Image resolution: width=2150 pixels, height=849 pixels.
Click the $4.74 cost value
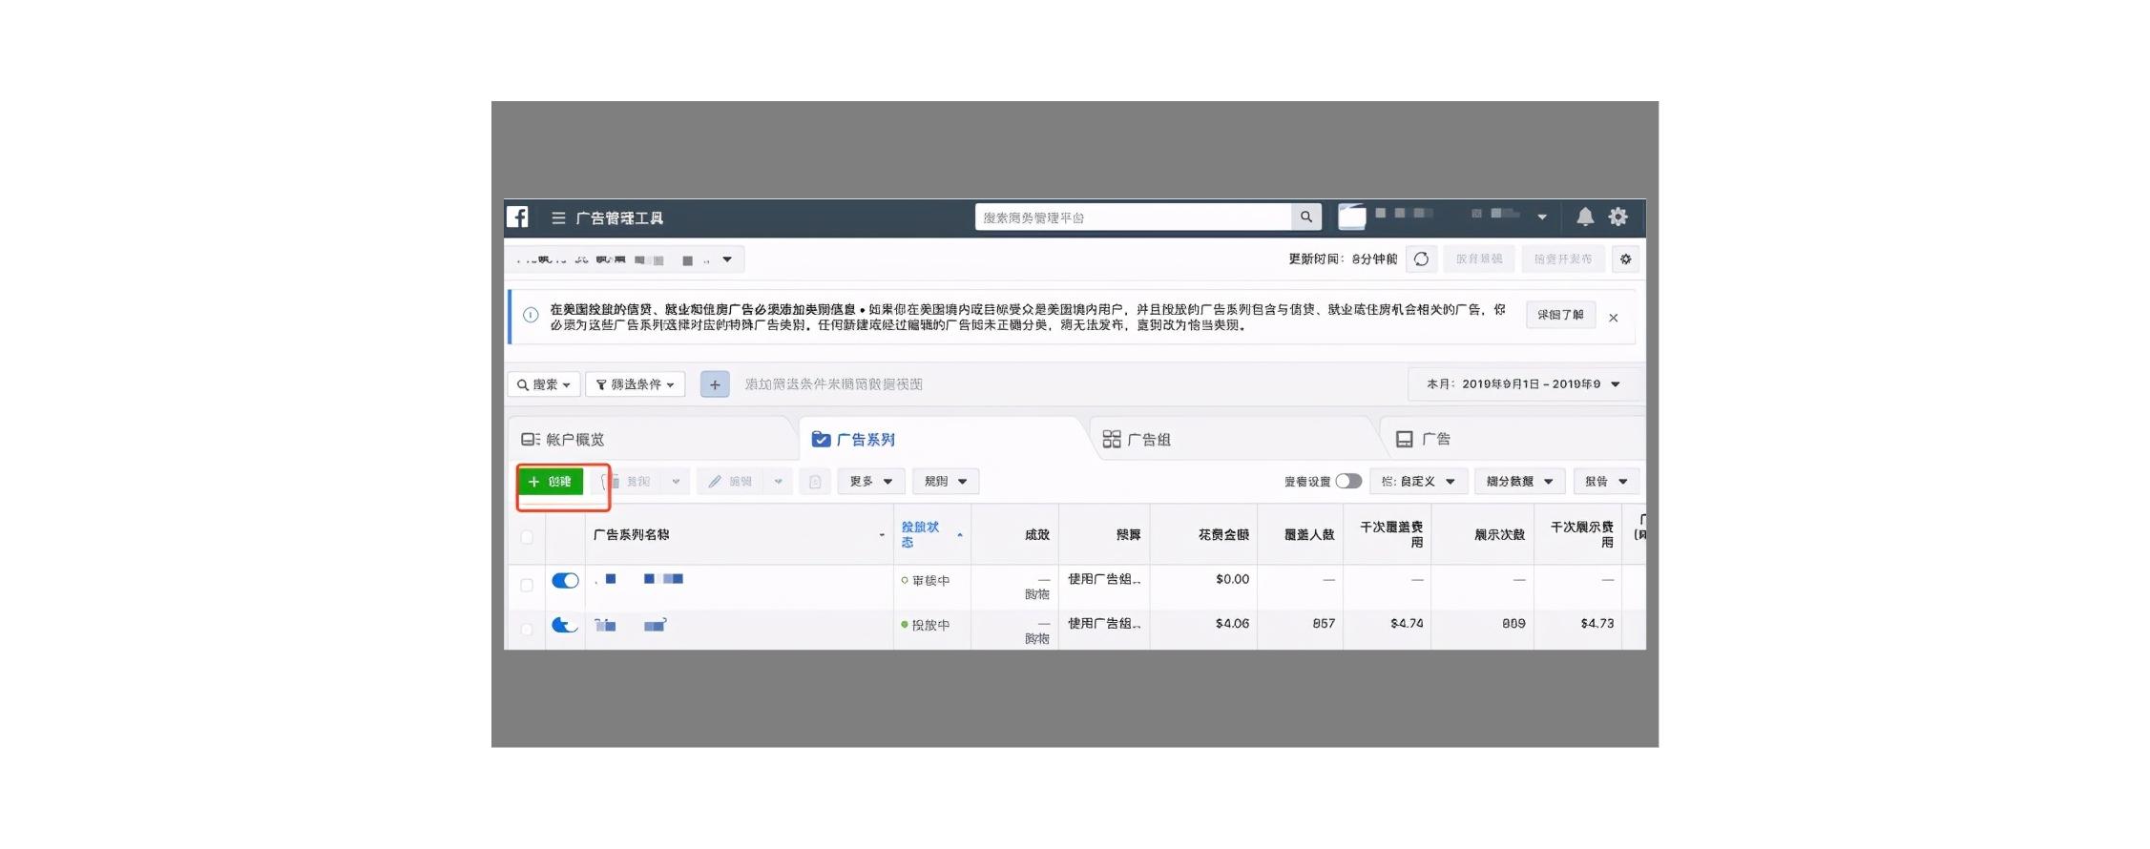[x=1407, y=624]
